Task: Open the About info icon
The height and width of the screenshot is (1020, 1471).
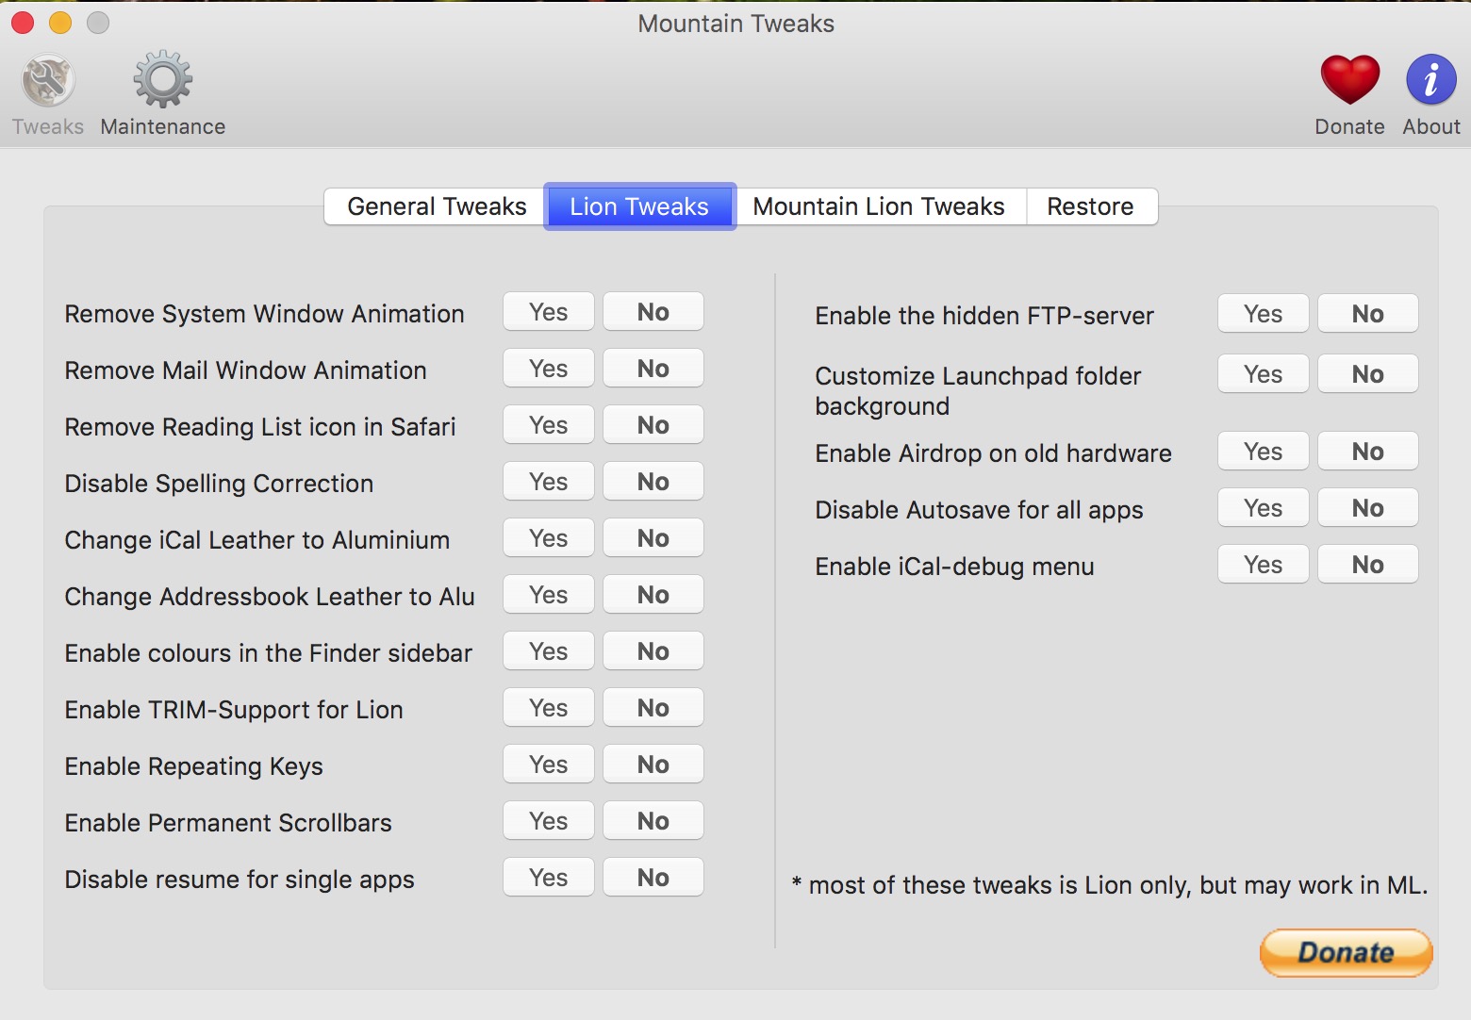Action: (1430, 94)
